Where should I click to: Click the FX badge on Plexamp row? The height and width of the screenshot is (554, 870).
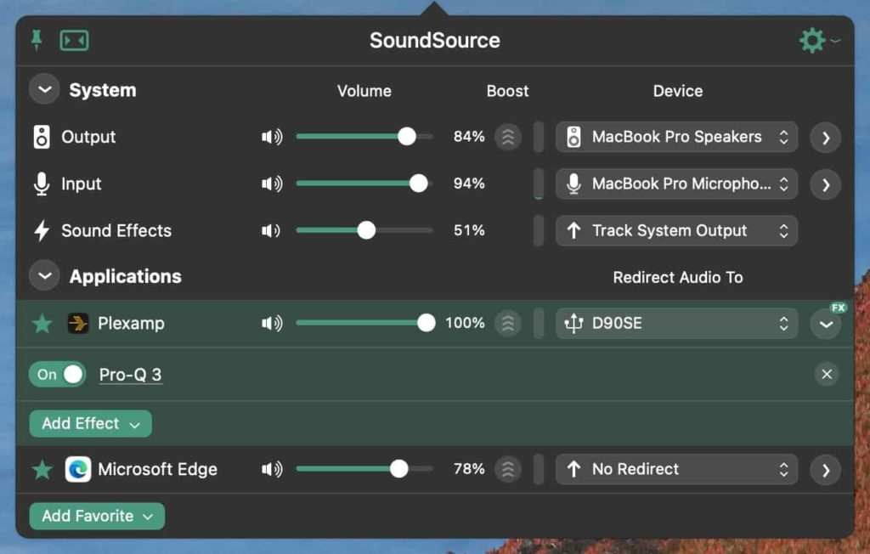click(x=838, y=308)
